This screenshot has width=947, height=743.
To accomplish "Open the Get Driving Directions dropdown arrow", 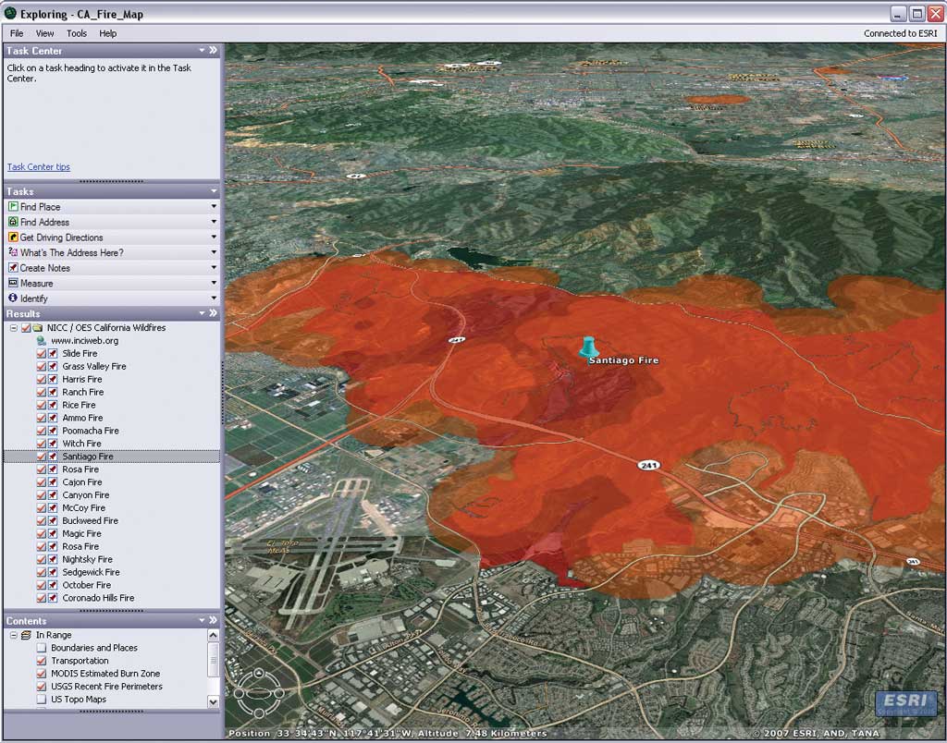I will 214,238.
